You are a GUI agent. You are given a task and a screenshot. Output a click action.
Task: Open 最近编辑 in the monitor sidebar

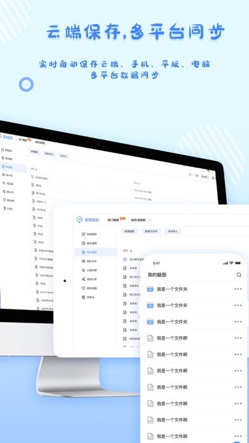(x=7, y=158)
